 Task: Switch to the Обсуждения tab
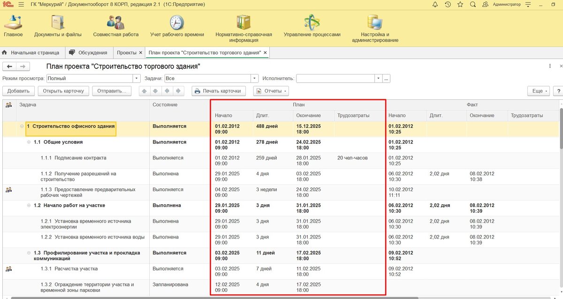coord(89,52)
